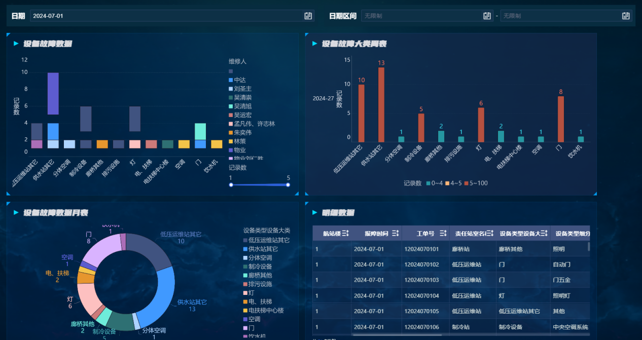642x340 pixels.
Task: Sort by 责任站室名 column icon
Action: point(490,233)
